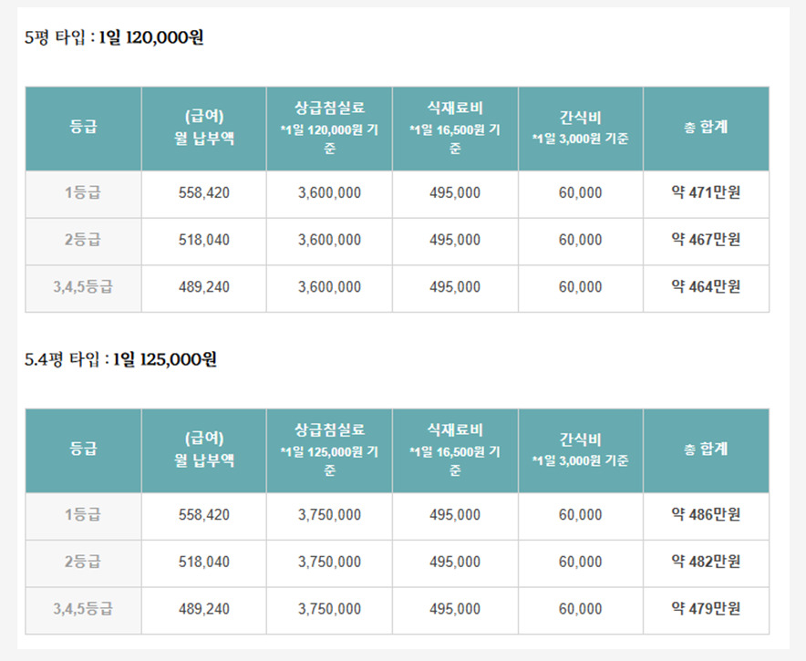The height and width of the screenshot is (661, 806).
Task: Click 3,600,000 in the 5평 table's 1등급 row
Action: tap(329, 192)
